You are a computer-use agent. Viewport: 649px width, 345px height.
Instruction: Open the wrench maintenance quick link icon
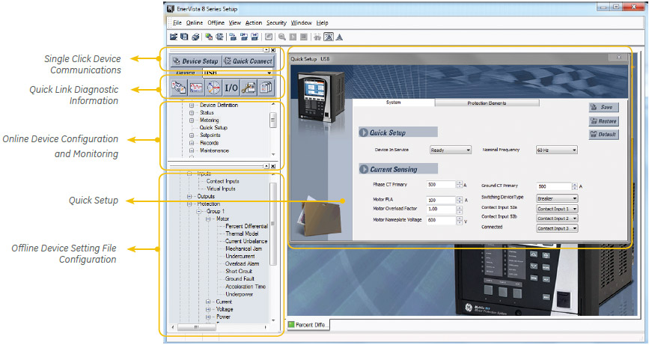249,88
